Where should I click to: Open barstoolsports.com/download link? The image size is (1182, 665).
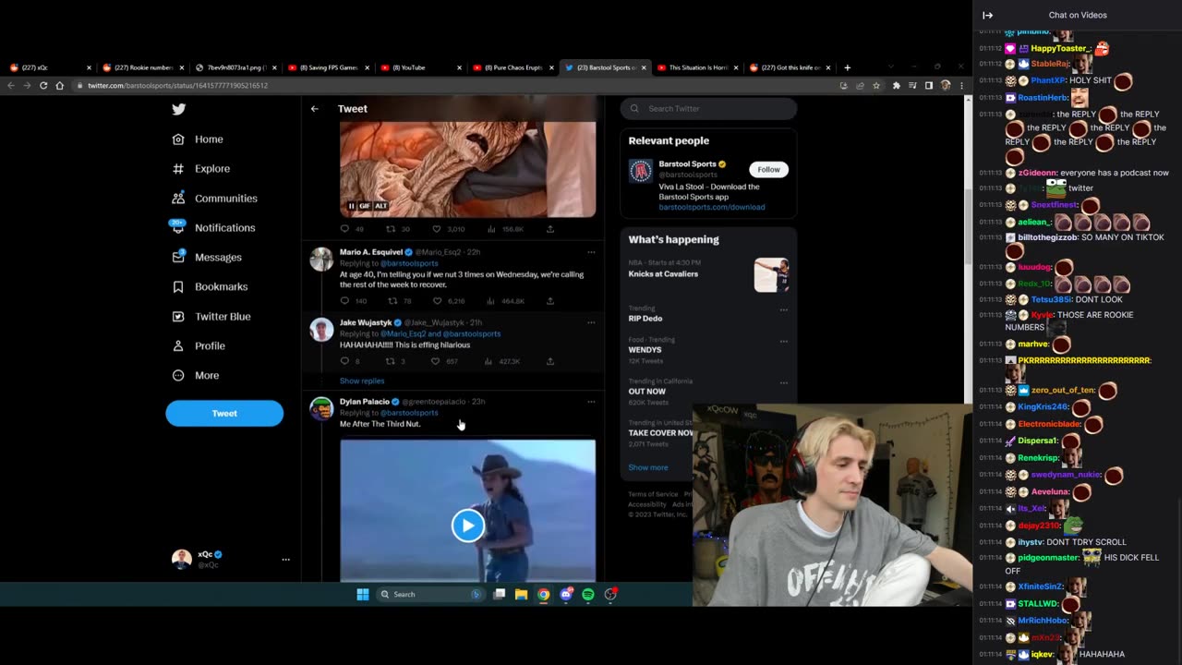[711, 207]
